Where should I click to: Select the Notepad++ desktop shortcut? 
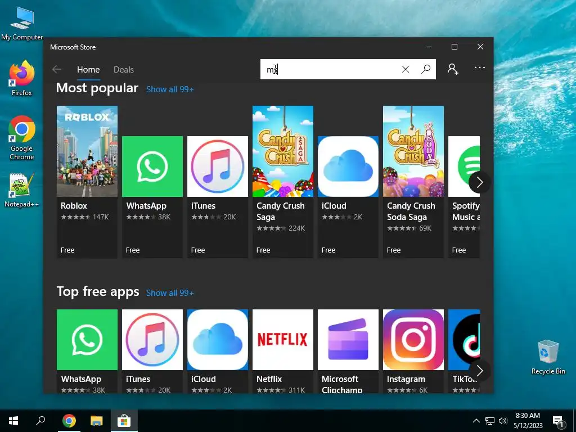pyautogui.click(x=22, y=190)
